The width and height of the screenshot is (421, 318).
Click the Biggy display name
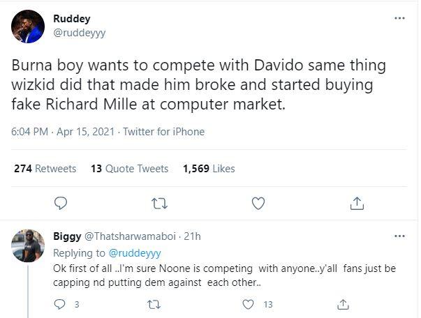(x=67, y=236)
